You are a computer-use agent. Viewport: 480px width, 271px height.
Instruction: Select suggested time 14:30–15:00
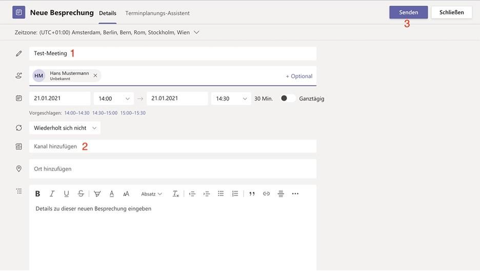(105, 113)
